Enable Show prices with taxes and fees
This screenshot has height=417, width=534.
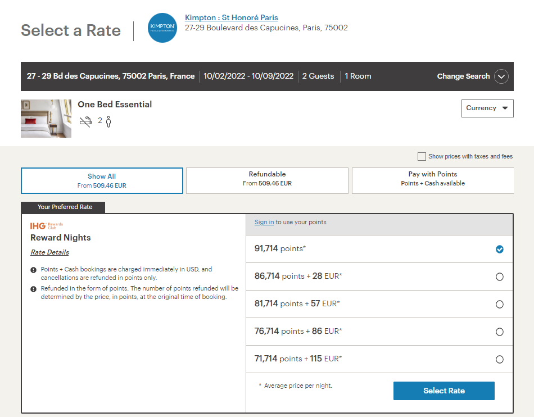[x=422, y=157]
